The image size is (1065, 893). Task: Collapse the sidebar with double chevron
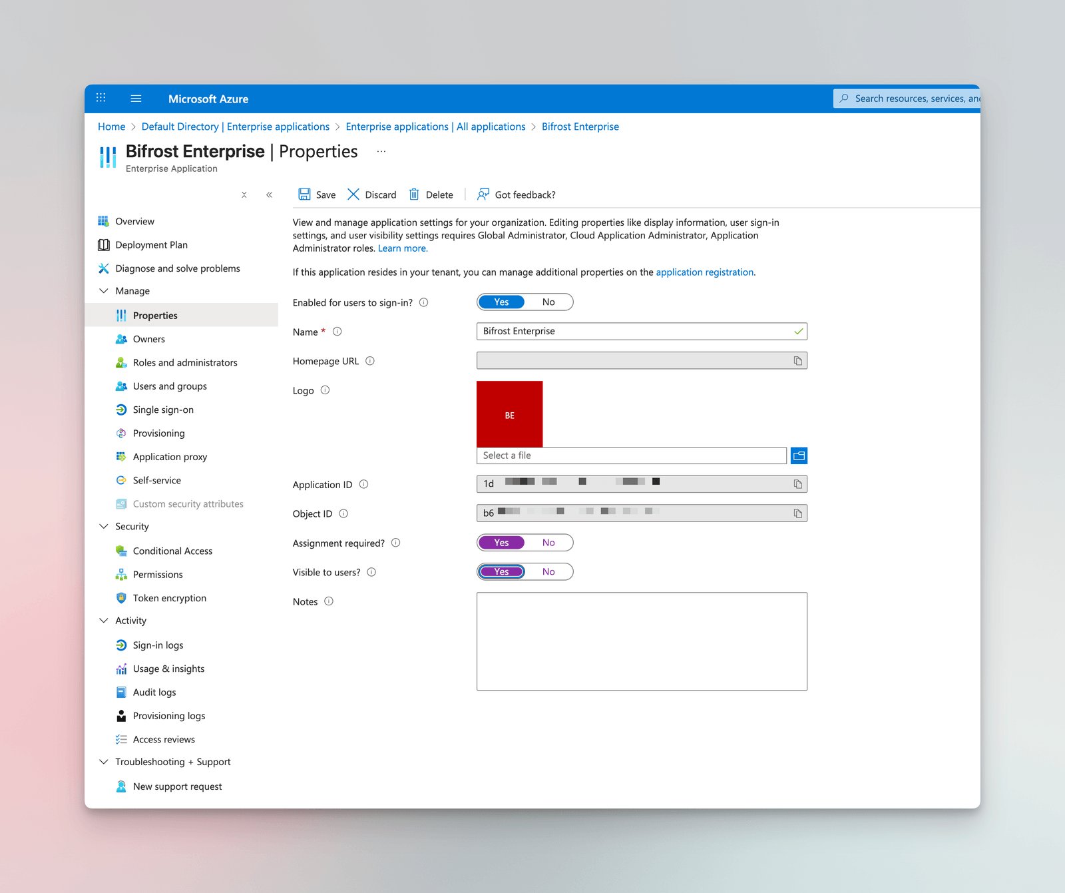(269, 195)
